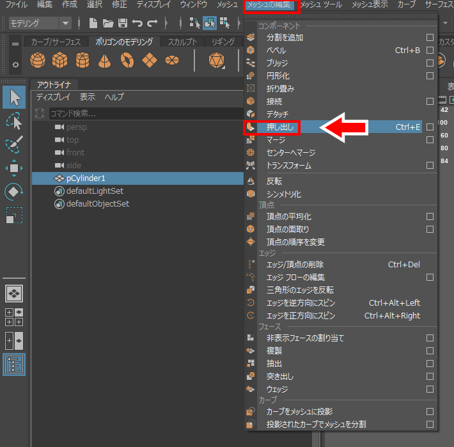Click the save scene icon

[x=122, y=24]
